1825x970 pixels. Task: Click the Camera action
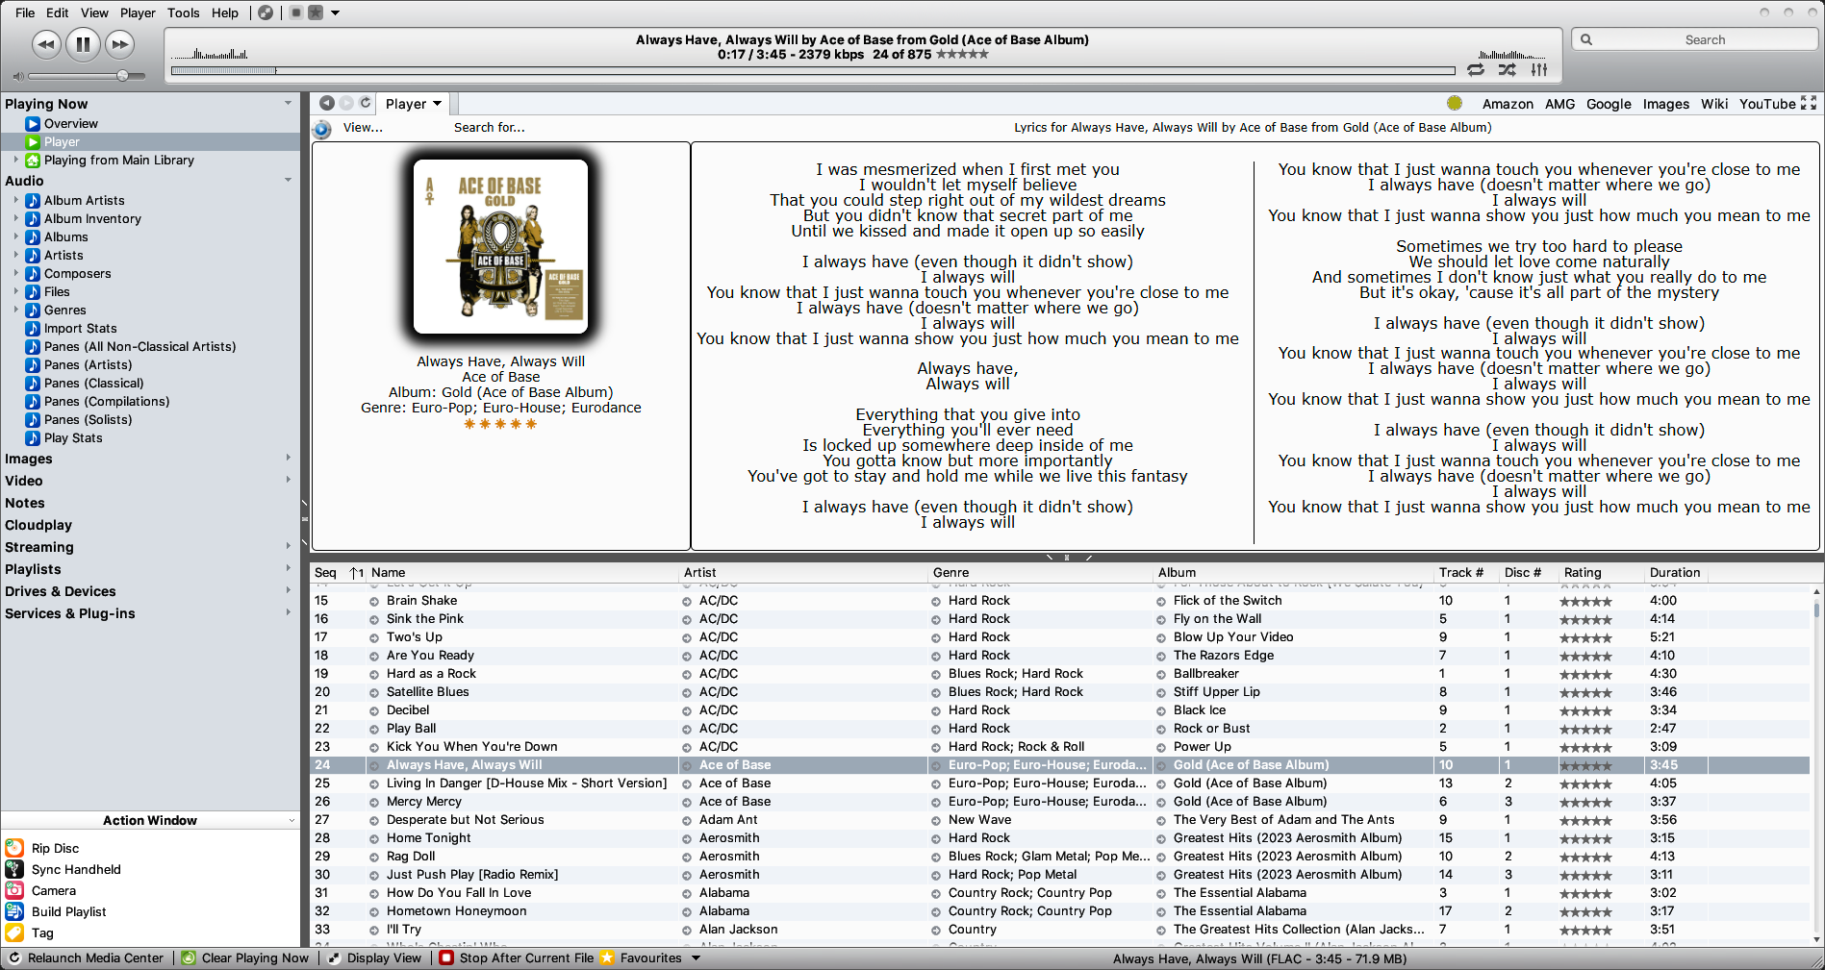tap(53, 890)
